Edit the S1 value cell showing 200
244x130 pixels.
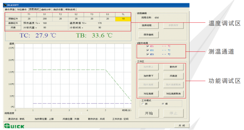point(45,18)
